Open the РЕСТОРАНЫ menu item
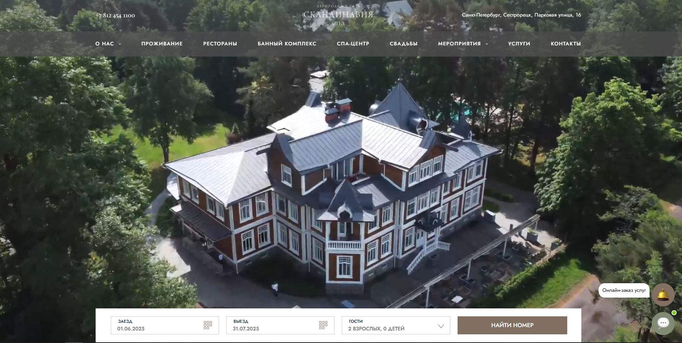 [x=220, y=44]
